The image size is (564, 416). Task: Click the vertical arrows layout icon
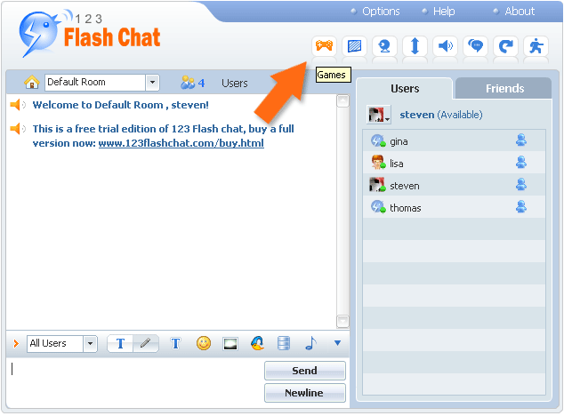pos(415,46)
